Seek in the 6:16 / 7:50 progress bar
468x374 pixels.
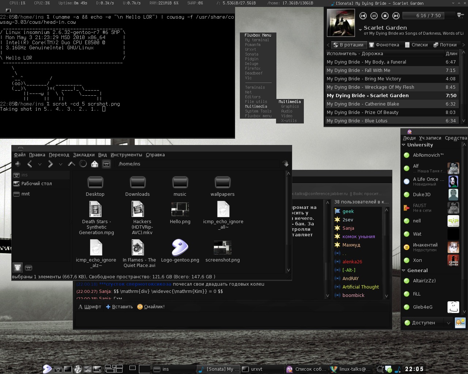(x=428, y=16)
